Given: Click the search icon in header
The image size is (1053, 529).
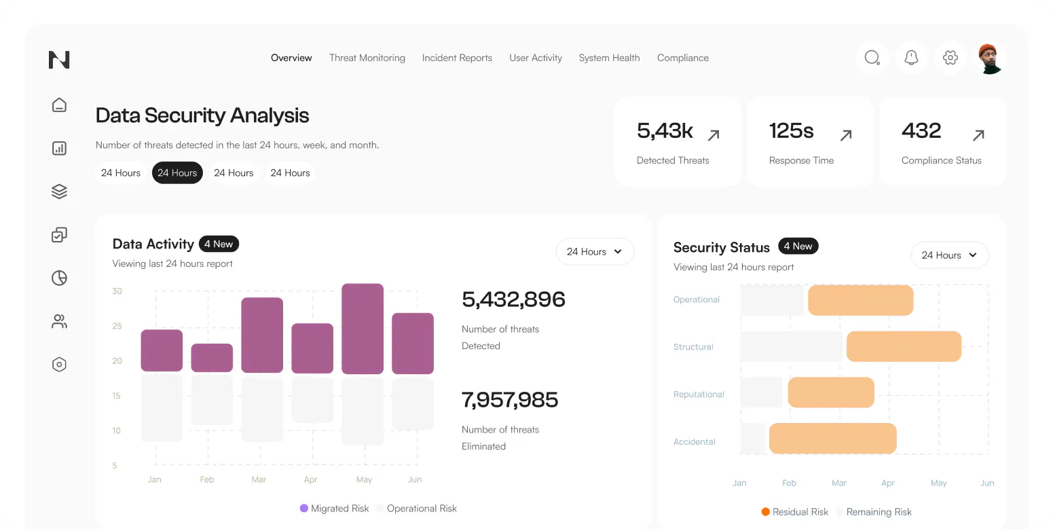Looking at the screenshot, I should coord(872,58).
